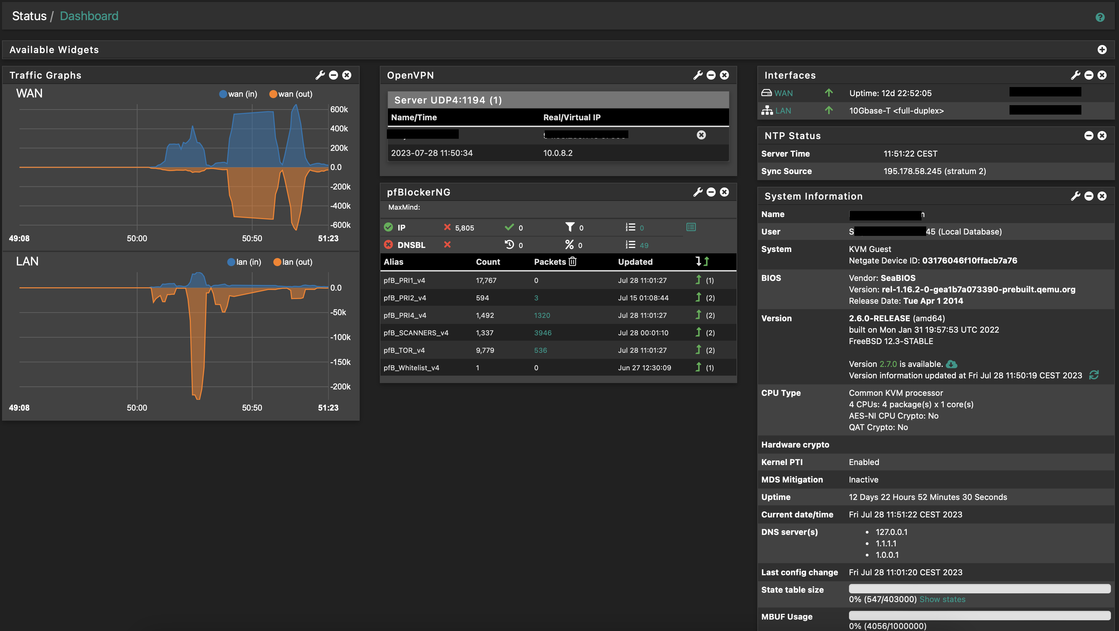
Task: Click the WAN traffic graph area
Action: tap(174, 167)
